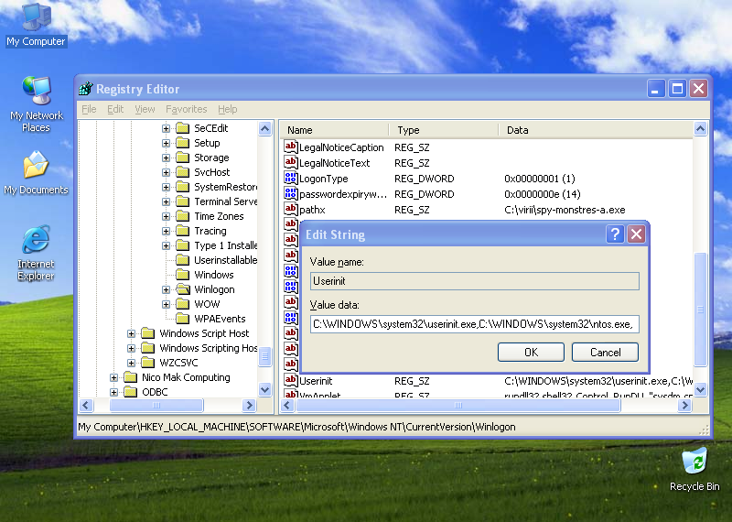
Task: Click value list scroll up arrow
Action: pos(700,128)
